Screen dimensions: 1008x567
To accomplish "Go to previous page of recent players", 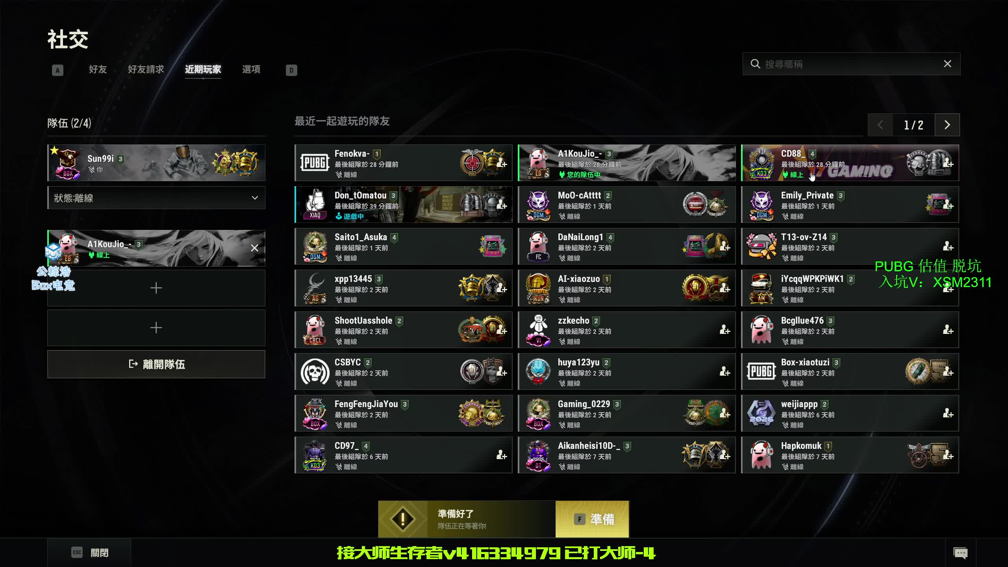I will pyautogui.click(x=880, y=125).
